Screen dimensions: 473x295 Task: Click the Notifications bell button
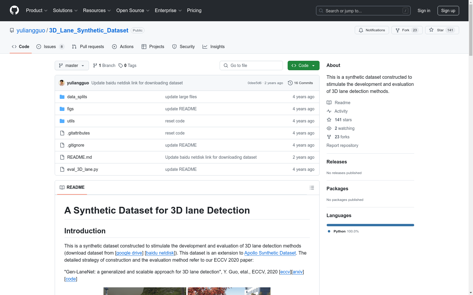[372, 30]
